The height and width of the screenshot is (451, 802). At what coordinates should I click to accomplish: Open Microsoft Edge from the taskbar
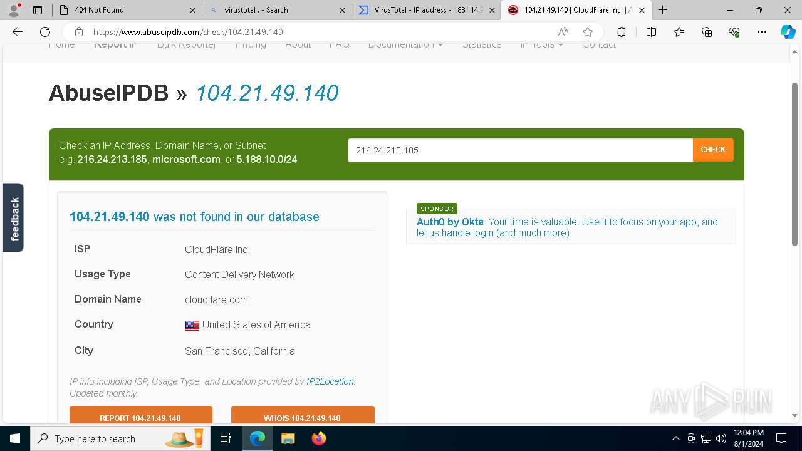(258, 438)
